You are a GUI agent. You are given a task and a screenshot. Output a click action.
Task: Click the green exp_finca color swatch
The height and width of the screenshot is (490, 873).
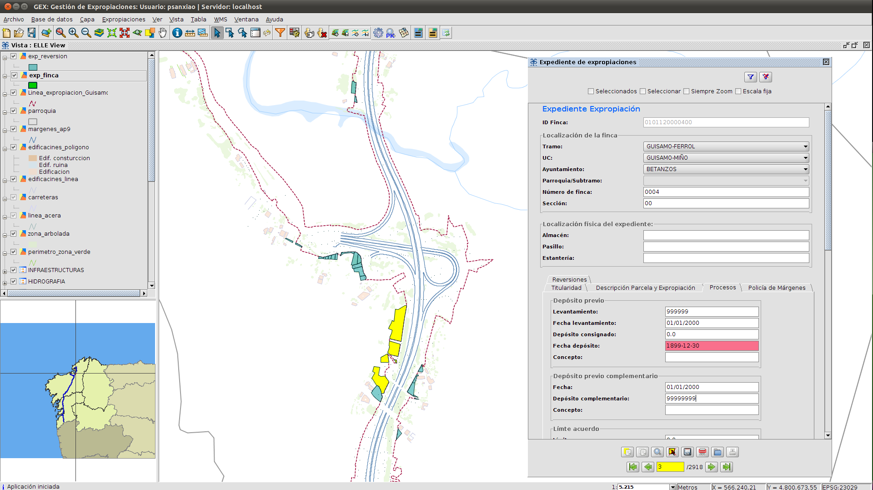click(33, 86)
